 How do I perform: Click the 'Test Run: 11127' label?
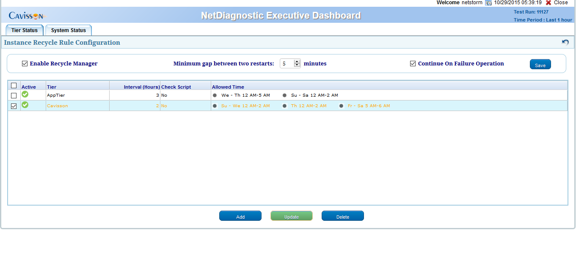pos(531,12)
